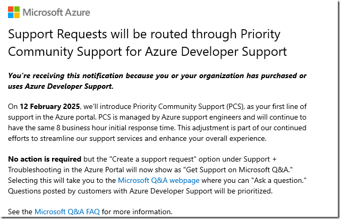The width and height of the screenshot is (340, 219).
Task: Open the Microsoft Q&A FAQ link
Action: click(x=67, y=212)
